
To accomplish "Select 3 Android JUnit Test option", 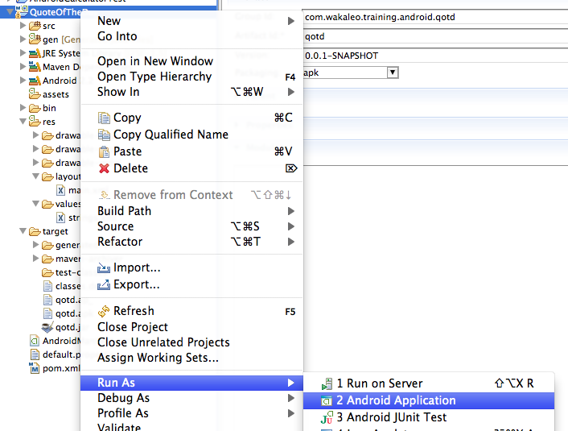I will coord(429,417).
